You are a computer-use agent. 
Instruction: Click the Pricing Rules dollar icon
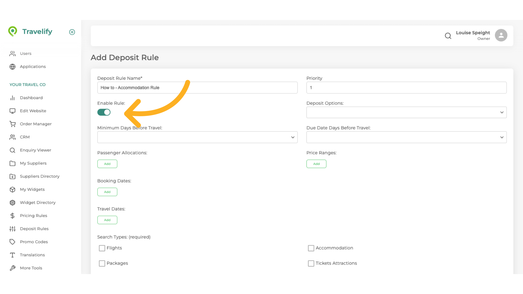pyautogui.click(x=13, y=216)
